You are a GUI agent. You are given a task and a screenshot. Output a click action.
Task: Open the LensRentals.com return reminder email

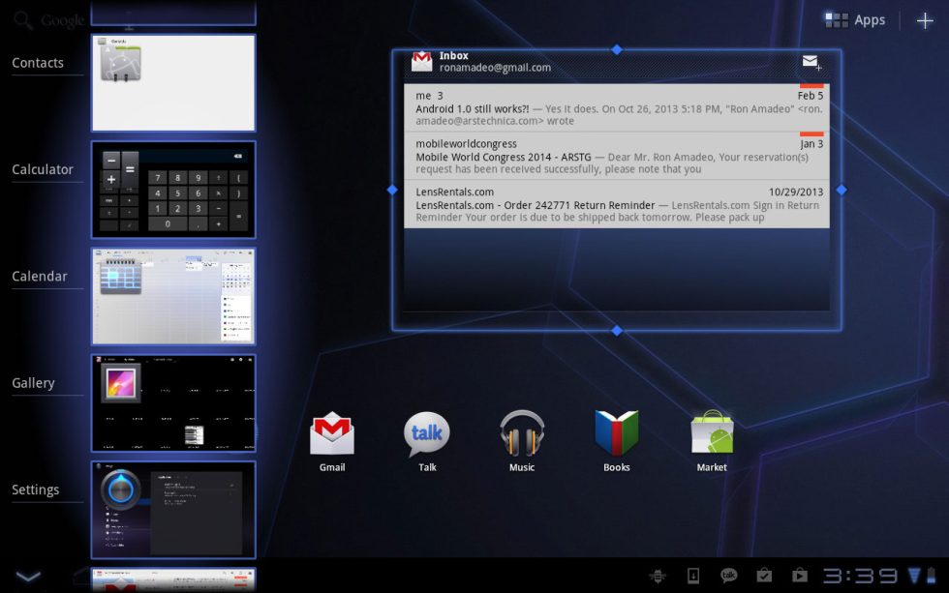[617, 203]
